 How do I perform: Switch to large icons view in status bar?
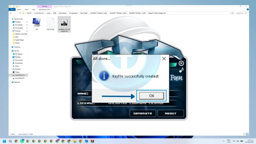(x=247, y=134)
